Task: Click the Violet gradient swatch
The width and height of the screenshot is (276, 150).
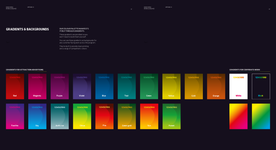Action: pyautogui.click(x=82, y=87)
